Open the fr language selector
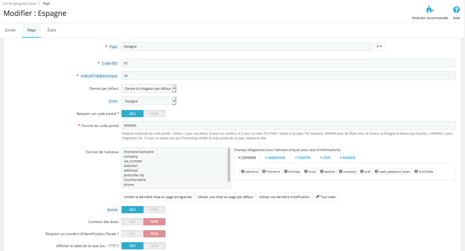Screen dimensions: 465x251 pyautogui.click(x=379, y=47)
